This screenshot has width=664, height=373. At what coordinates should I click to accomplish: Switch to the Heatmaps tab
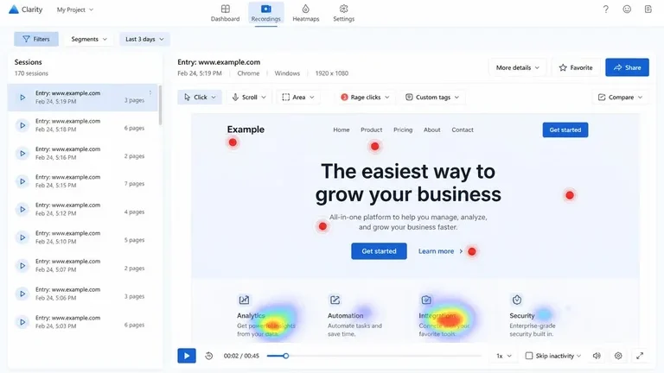click(306, 13)
